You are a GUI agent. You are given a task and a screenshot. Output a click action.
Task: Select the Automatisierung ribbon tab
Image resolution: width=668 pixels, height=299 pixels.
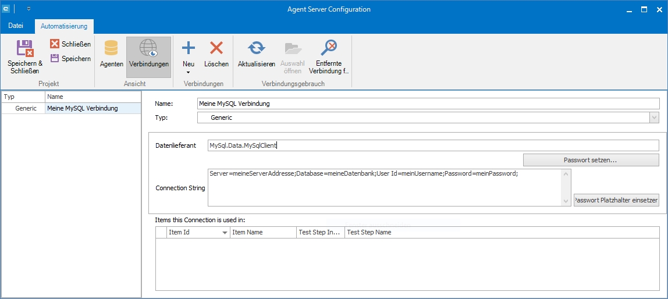[x=64, y=26]
